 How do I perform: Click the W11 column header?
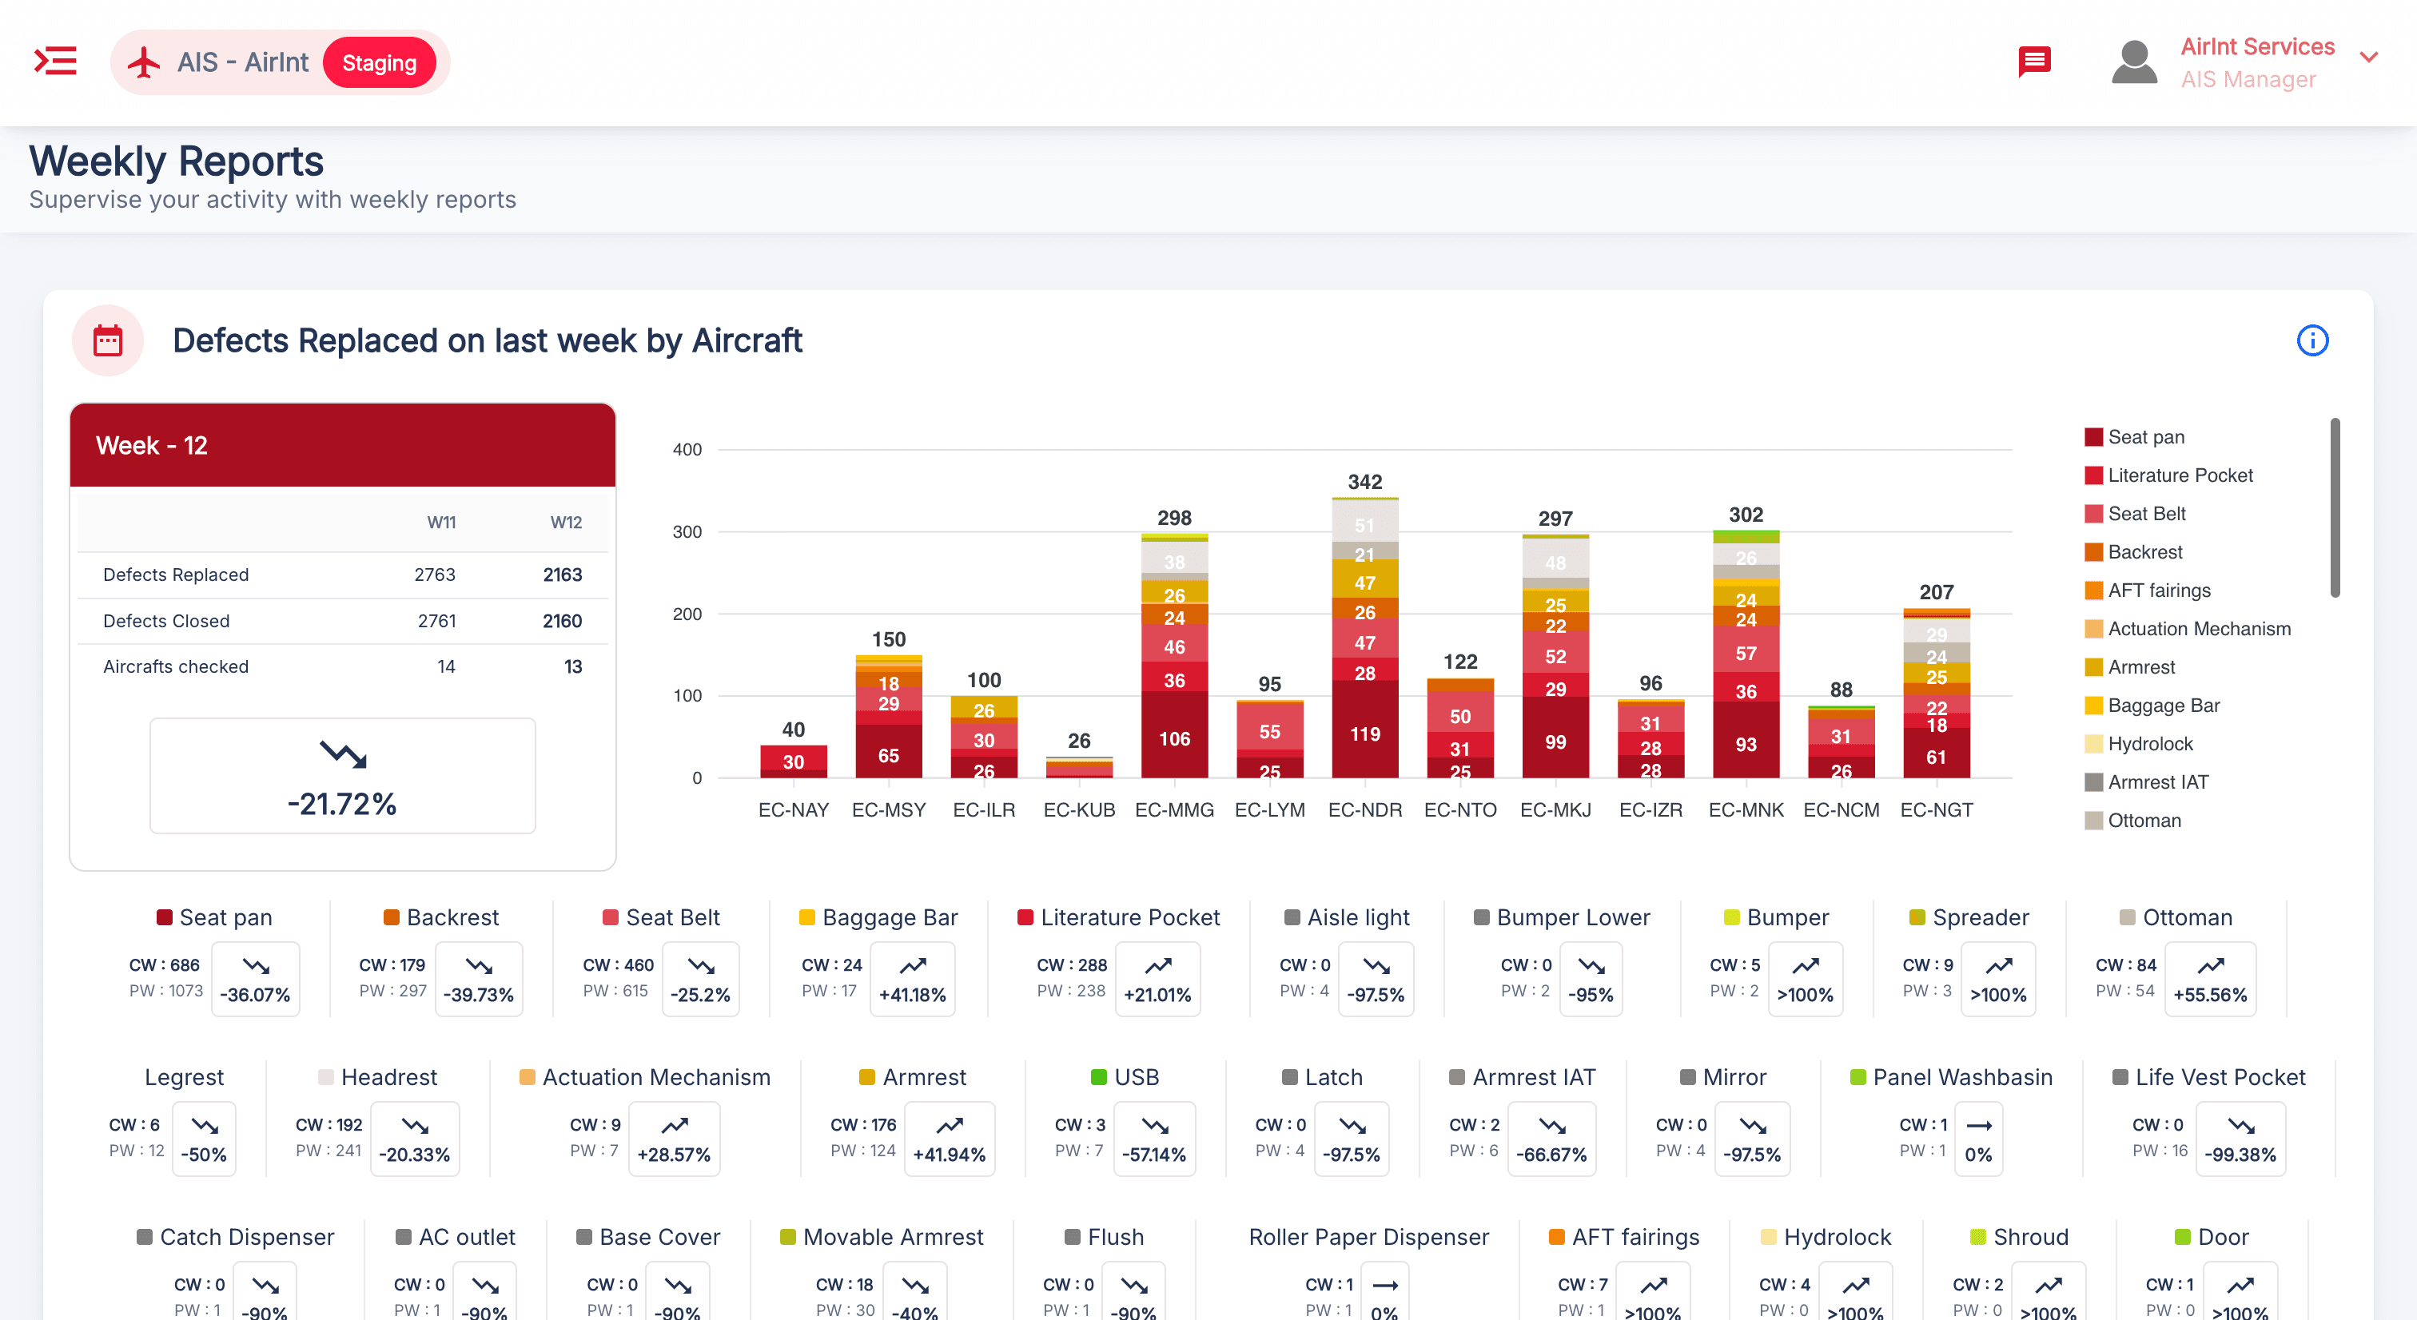click(441, 523)
